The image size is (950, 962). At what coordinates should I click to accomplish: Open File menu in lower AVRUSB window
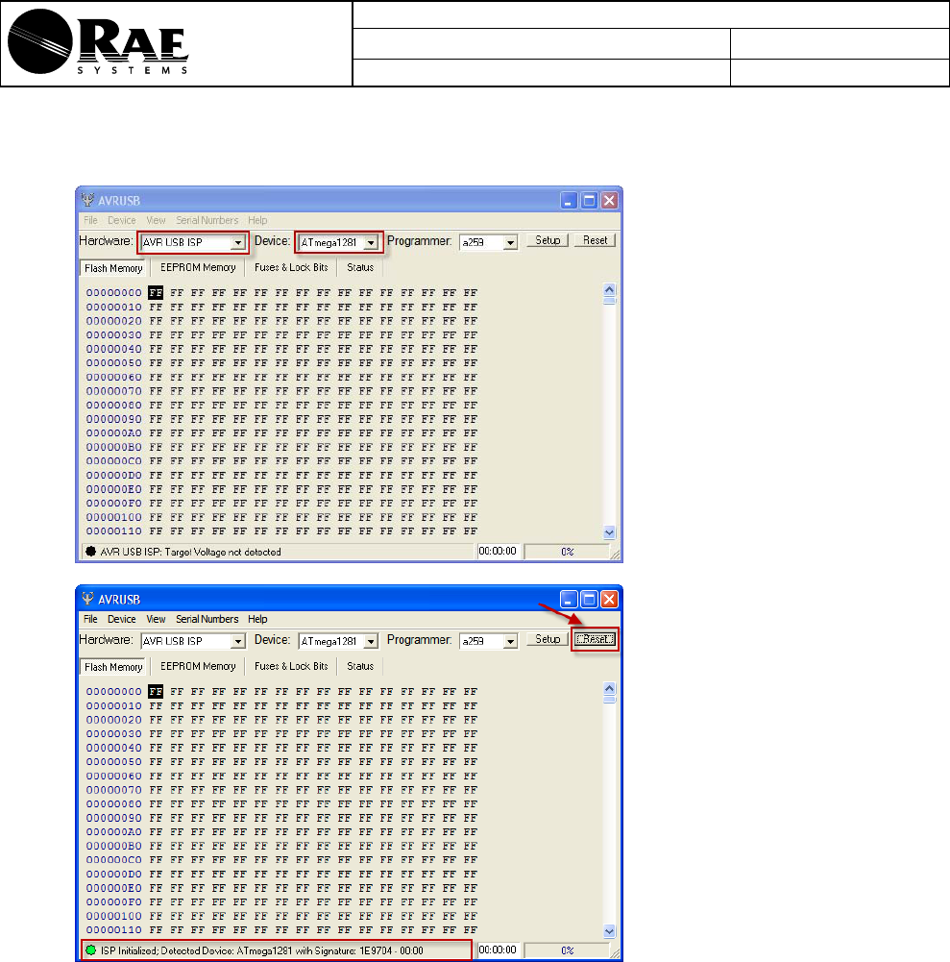tap(90, 619)
